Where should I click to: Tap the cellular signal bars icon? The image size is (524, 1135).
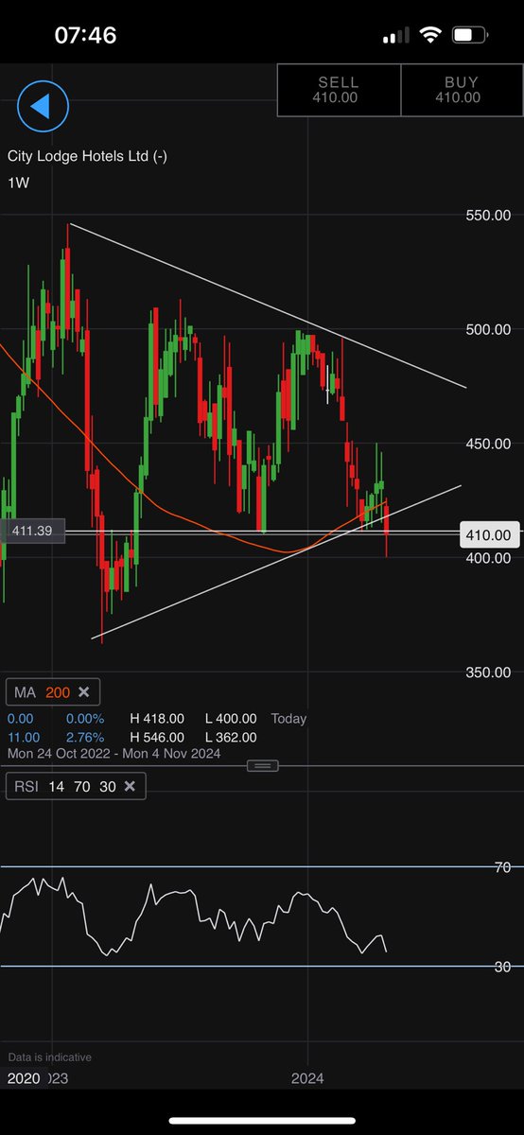click(x=395, y=37)
